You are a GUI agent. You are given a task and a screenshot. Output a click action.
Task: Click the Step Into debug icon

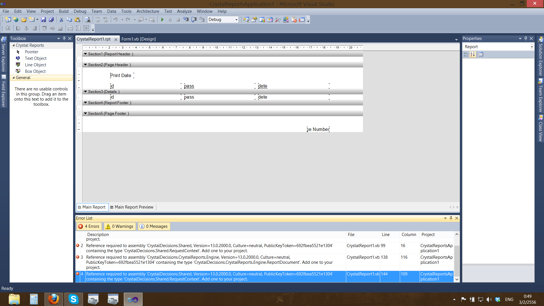[x=186, y=20]
